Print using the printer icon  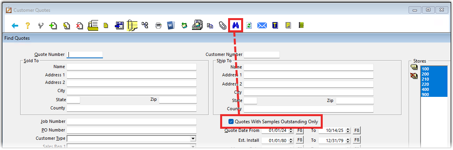click(x=158, y=26)
